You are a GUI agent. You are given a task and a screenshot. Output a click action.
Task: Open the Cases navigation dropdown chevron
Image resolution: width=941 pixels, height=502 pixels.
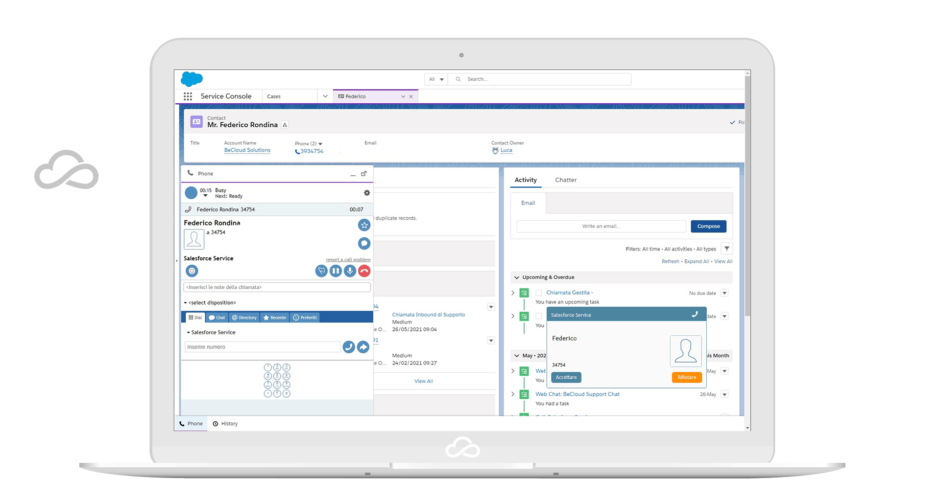(325, 96)
